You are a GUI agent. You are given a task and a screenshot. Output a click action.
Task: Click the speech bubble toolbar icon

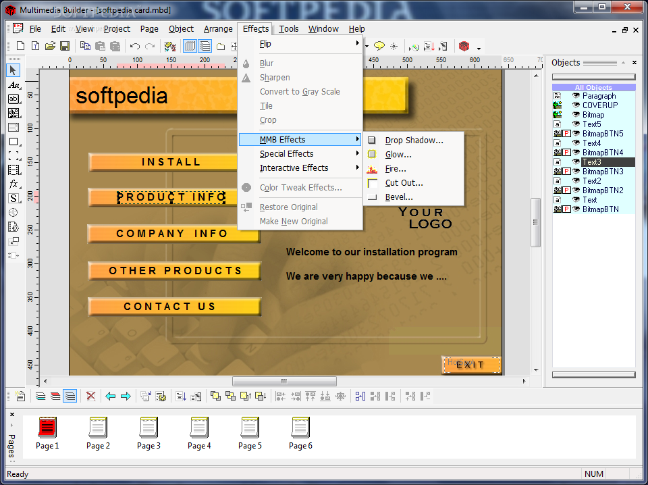379,47
